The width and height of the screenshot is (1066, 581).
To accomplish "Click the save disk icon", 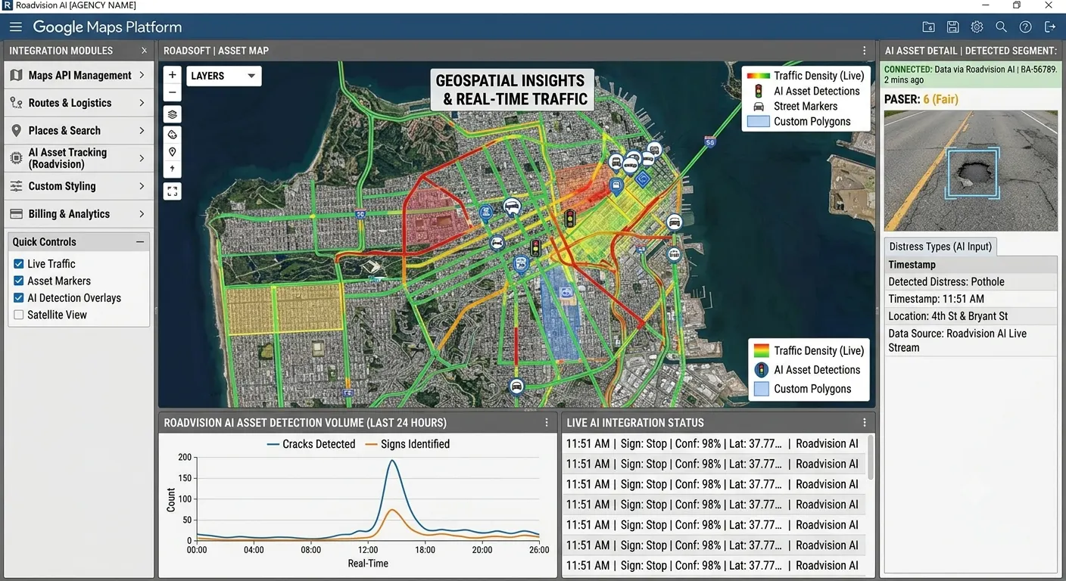I will tap(952, 27).
